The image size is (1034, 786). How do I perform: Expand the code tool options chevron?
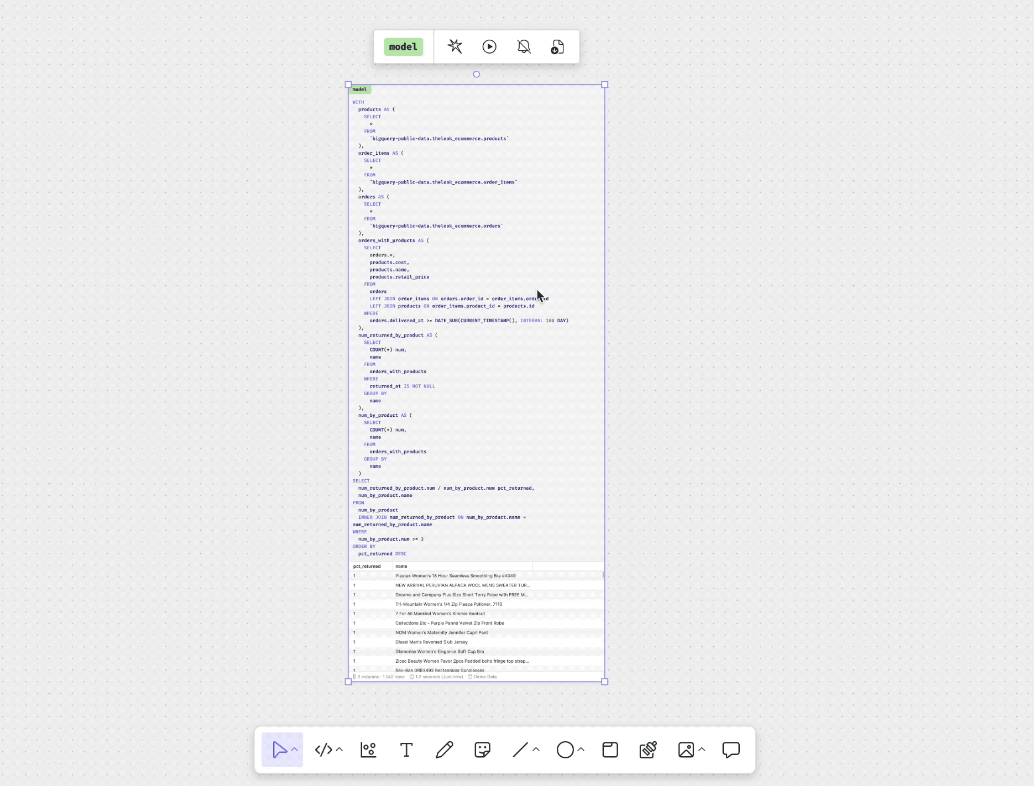340,750
